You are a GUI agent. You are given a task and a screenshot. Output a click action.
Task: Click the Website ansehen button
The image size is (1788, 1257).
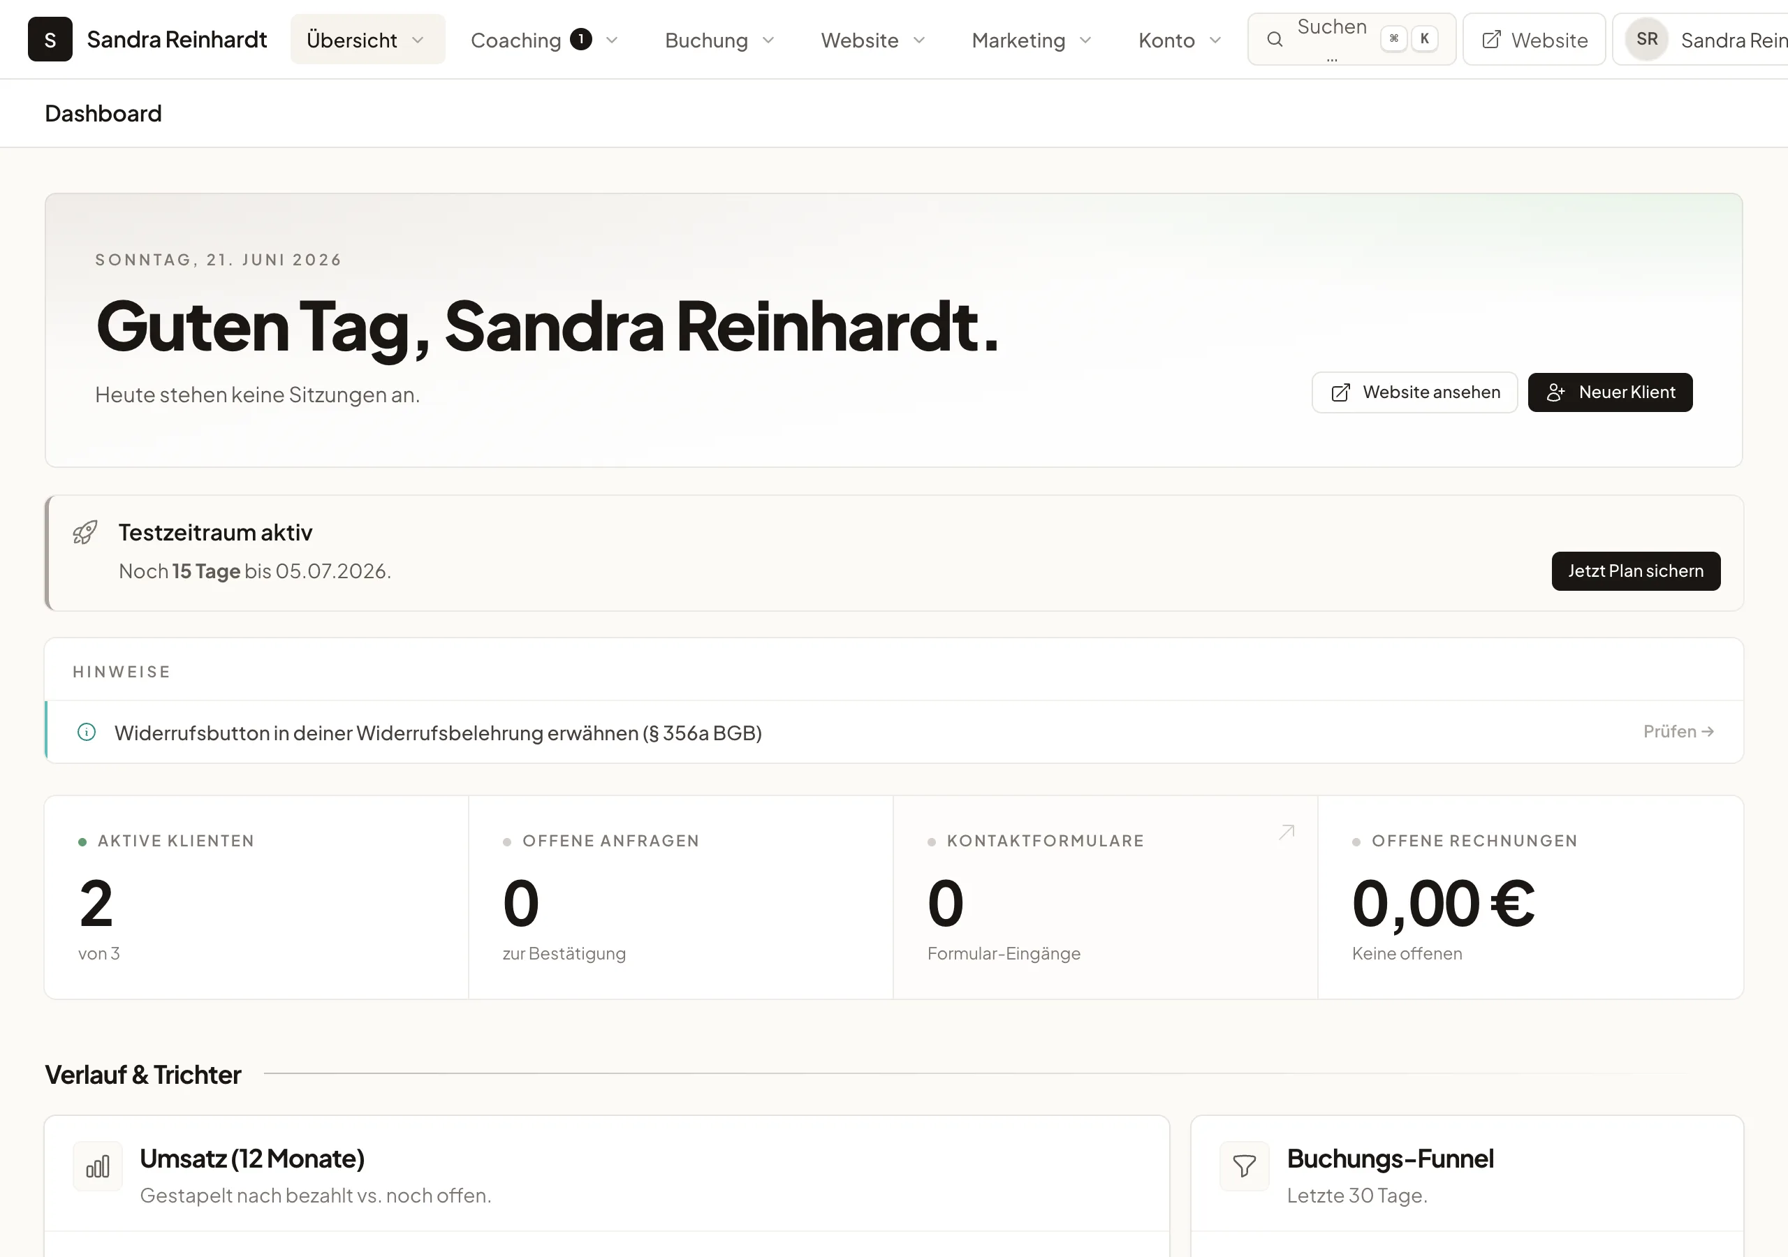[x=1414, y=392]
